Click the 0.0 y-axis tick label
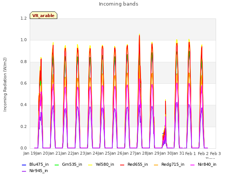Image resolution: width=238 pixels, height=178 pixels. [x=23, y=148]
